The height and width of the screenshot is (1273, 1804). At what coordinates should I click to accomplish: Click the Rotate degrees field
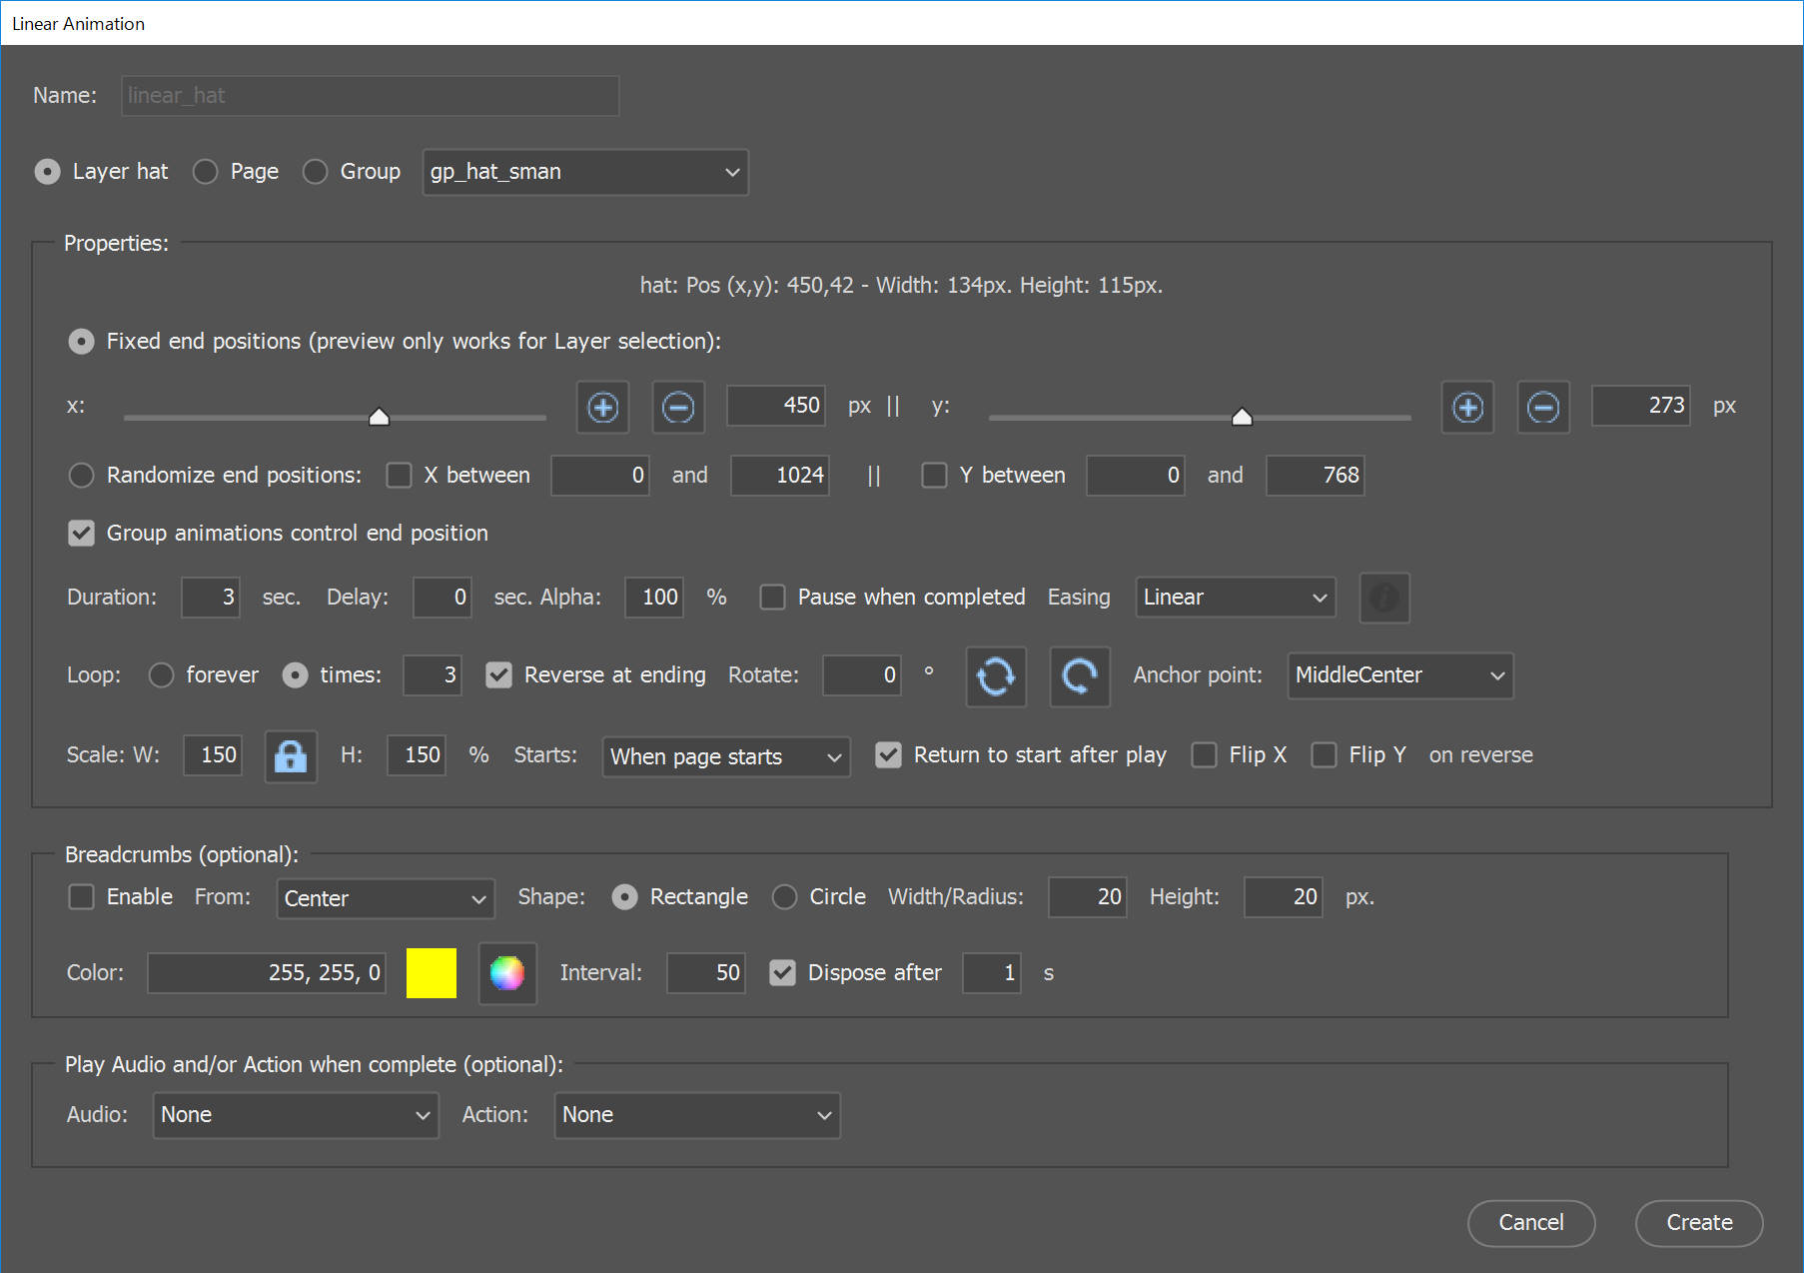click(862, 675)
